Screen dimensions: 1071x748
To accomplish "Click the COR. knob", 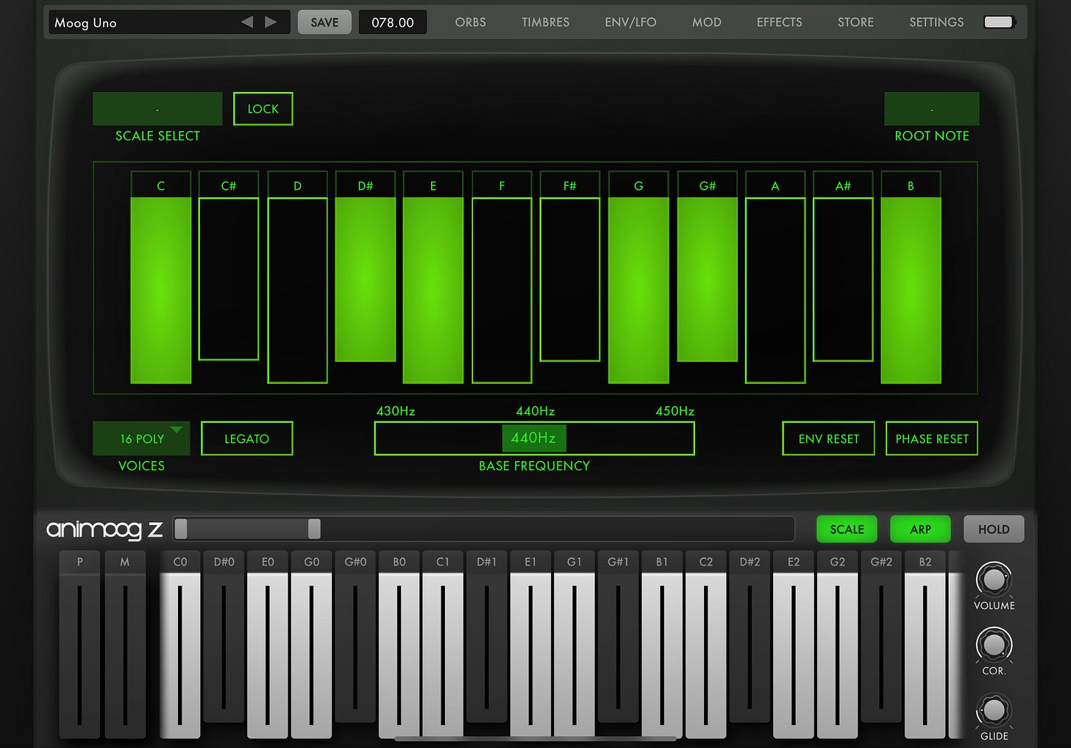I will [994, 645].
